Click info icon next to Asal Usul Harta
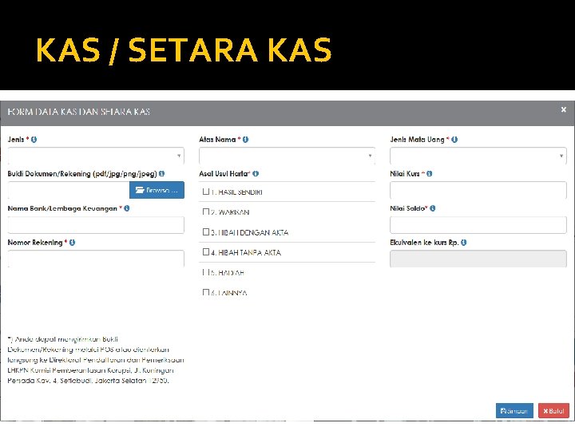Viewport: 575px width, 431px height. click(256, 174)
